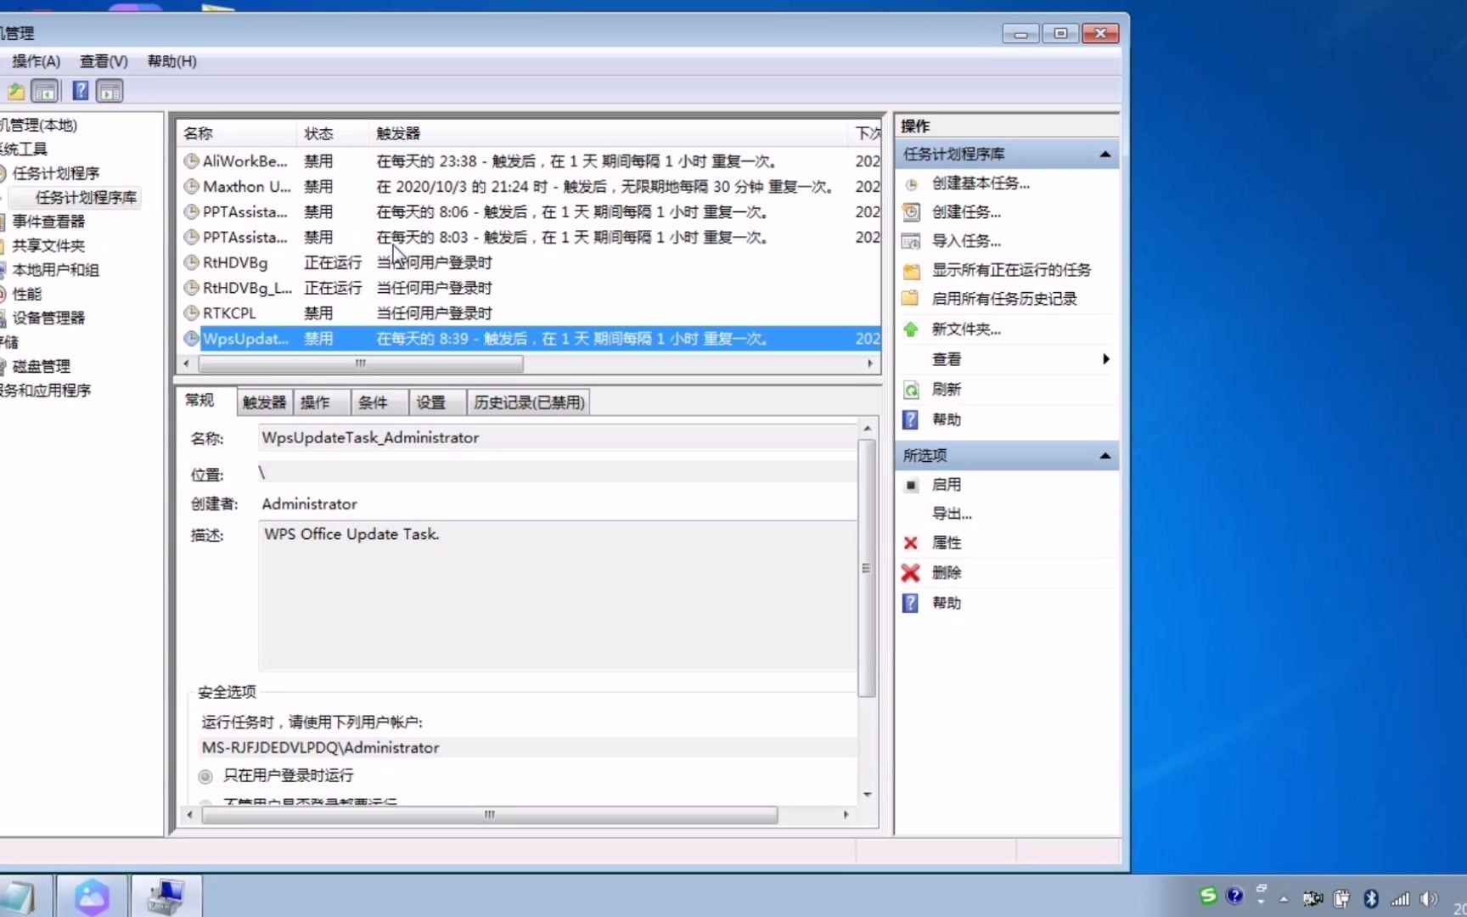
Task: Select 设备管理器 in the tree
Action: (x=48, y=318)
